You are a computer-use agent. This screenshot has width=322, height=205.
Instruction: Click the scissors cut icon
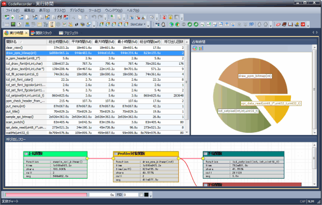[74, 17]
